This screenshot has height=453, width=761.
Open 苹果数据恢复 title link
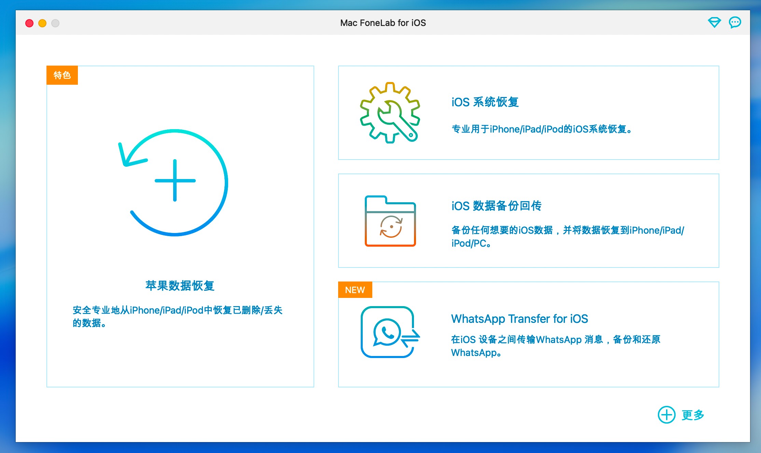[180, 286]
